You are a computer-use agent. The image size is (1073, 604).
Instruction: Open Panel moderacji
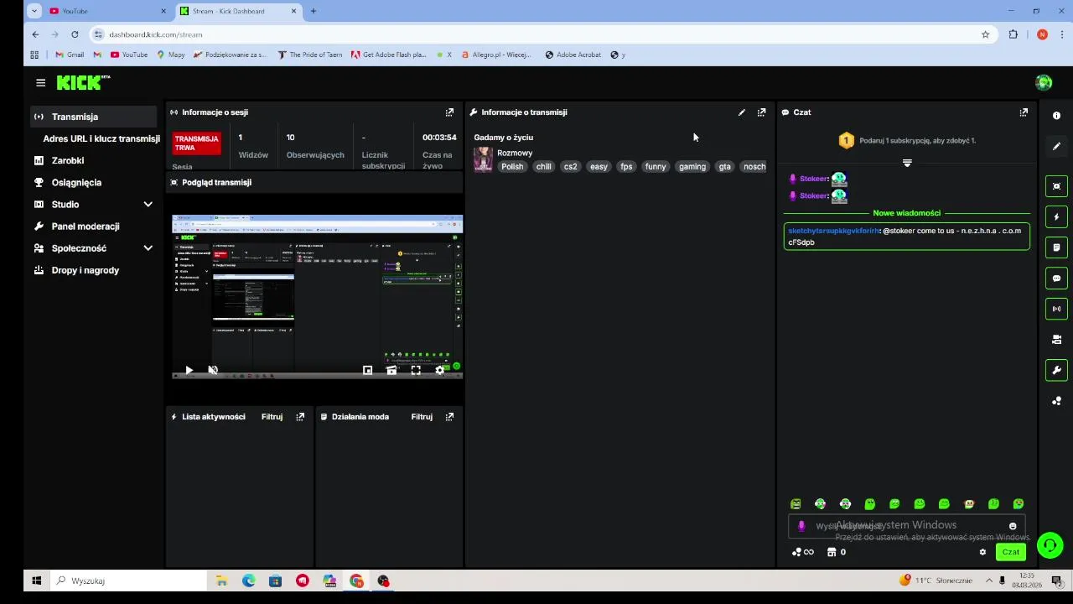tap(94, 226)
